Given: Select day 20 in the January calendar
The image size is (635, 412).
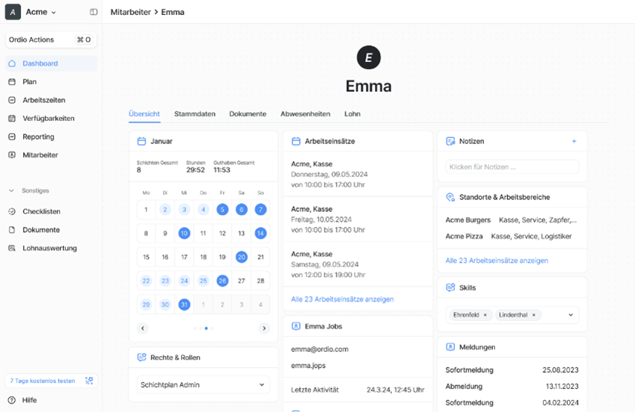Looking at the screenshot, I should tap(241, 257).
